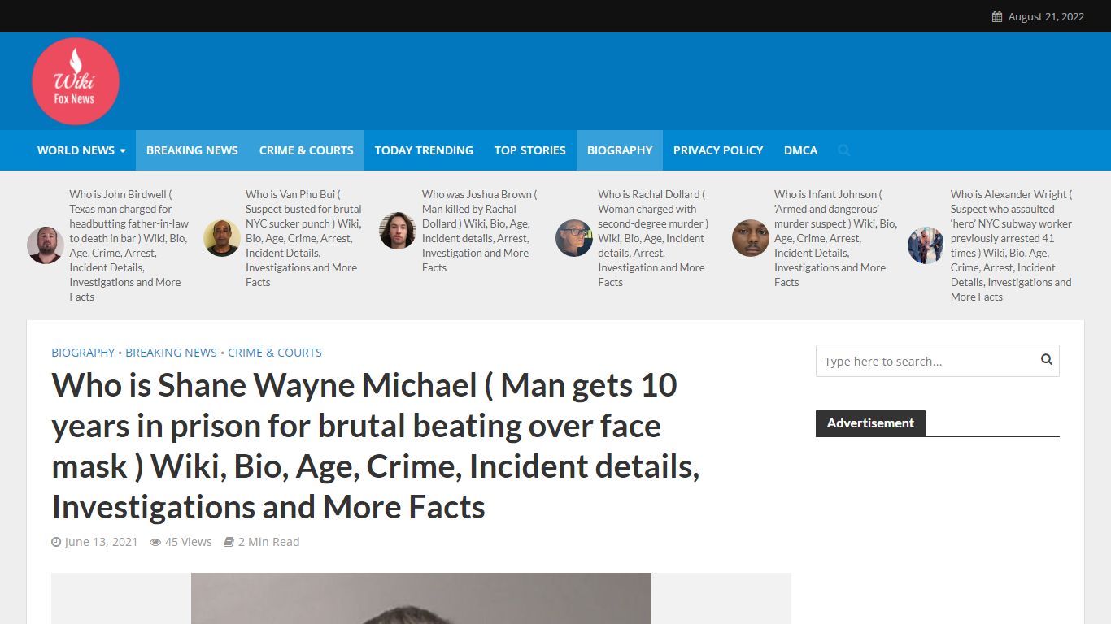Click the June 13, 2021 publish date
The height and width of the screenshot is (624, 1111).
[101, 542]
